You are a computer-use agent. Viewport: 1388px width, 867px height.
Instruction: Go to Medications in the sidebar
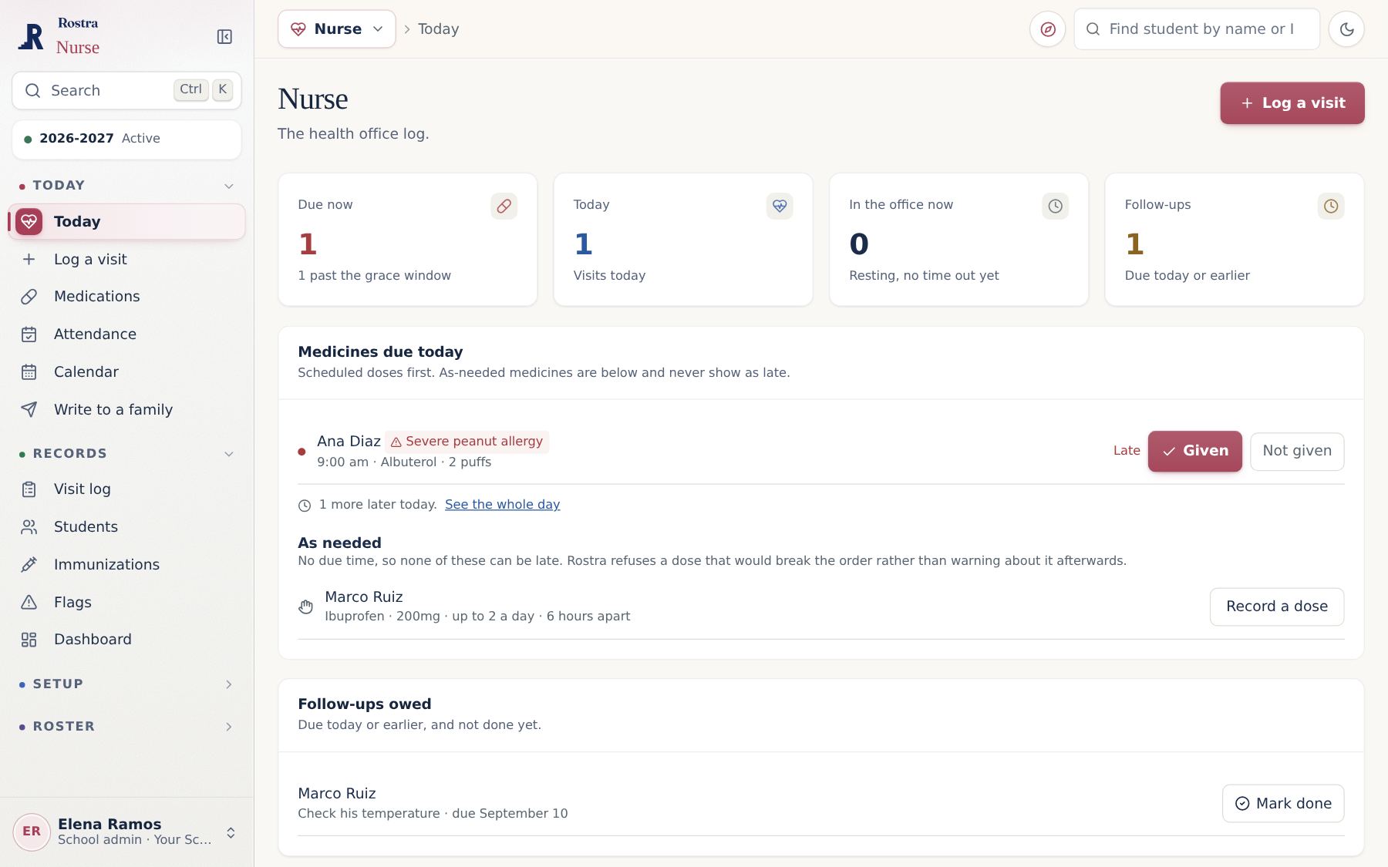click(x=126, y=297)
